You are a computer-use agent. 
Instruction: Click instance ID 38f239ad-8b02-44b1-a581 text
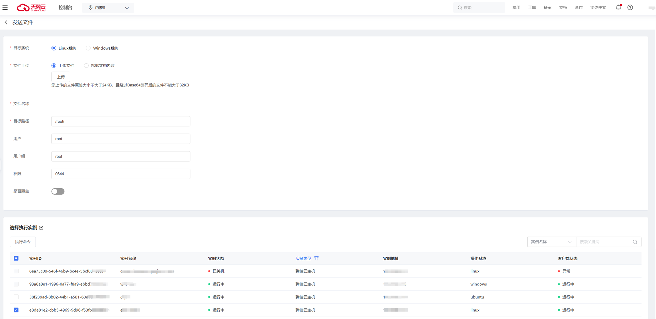[x=69, y=297]
